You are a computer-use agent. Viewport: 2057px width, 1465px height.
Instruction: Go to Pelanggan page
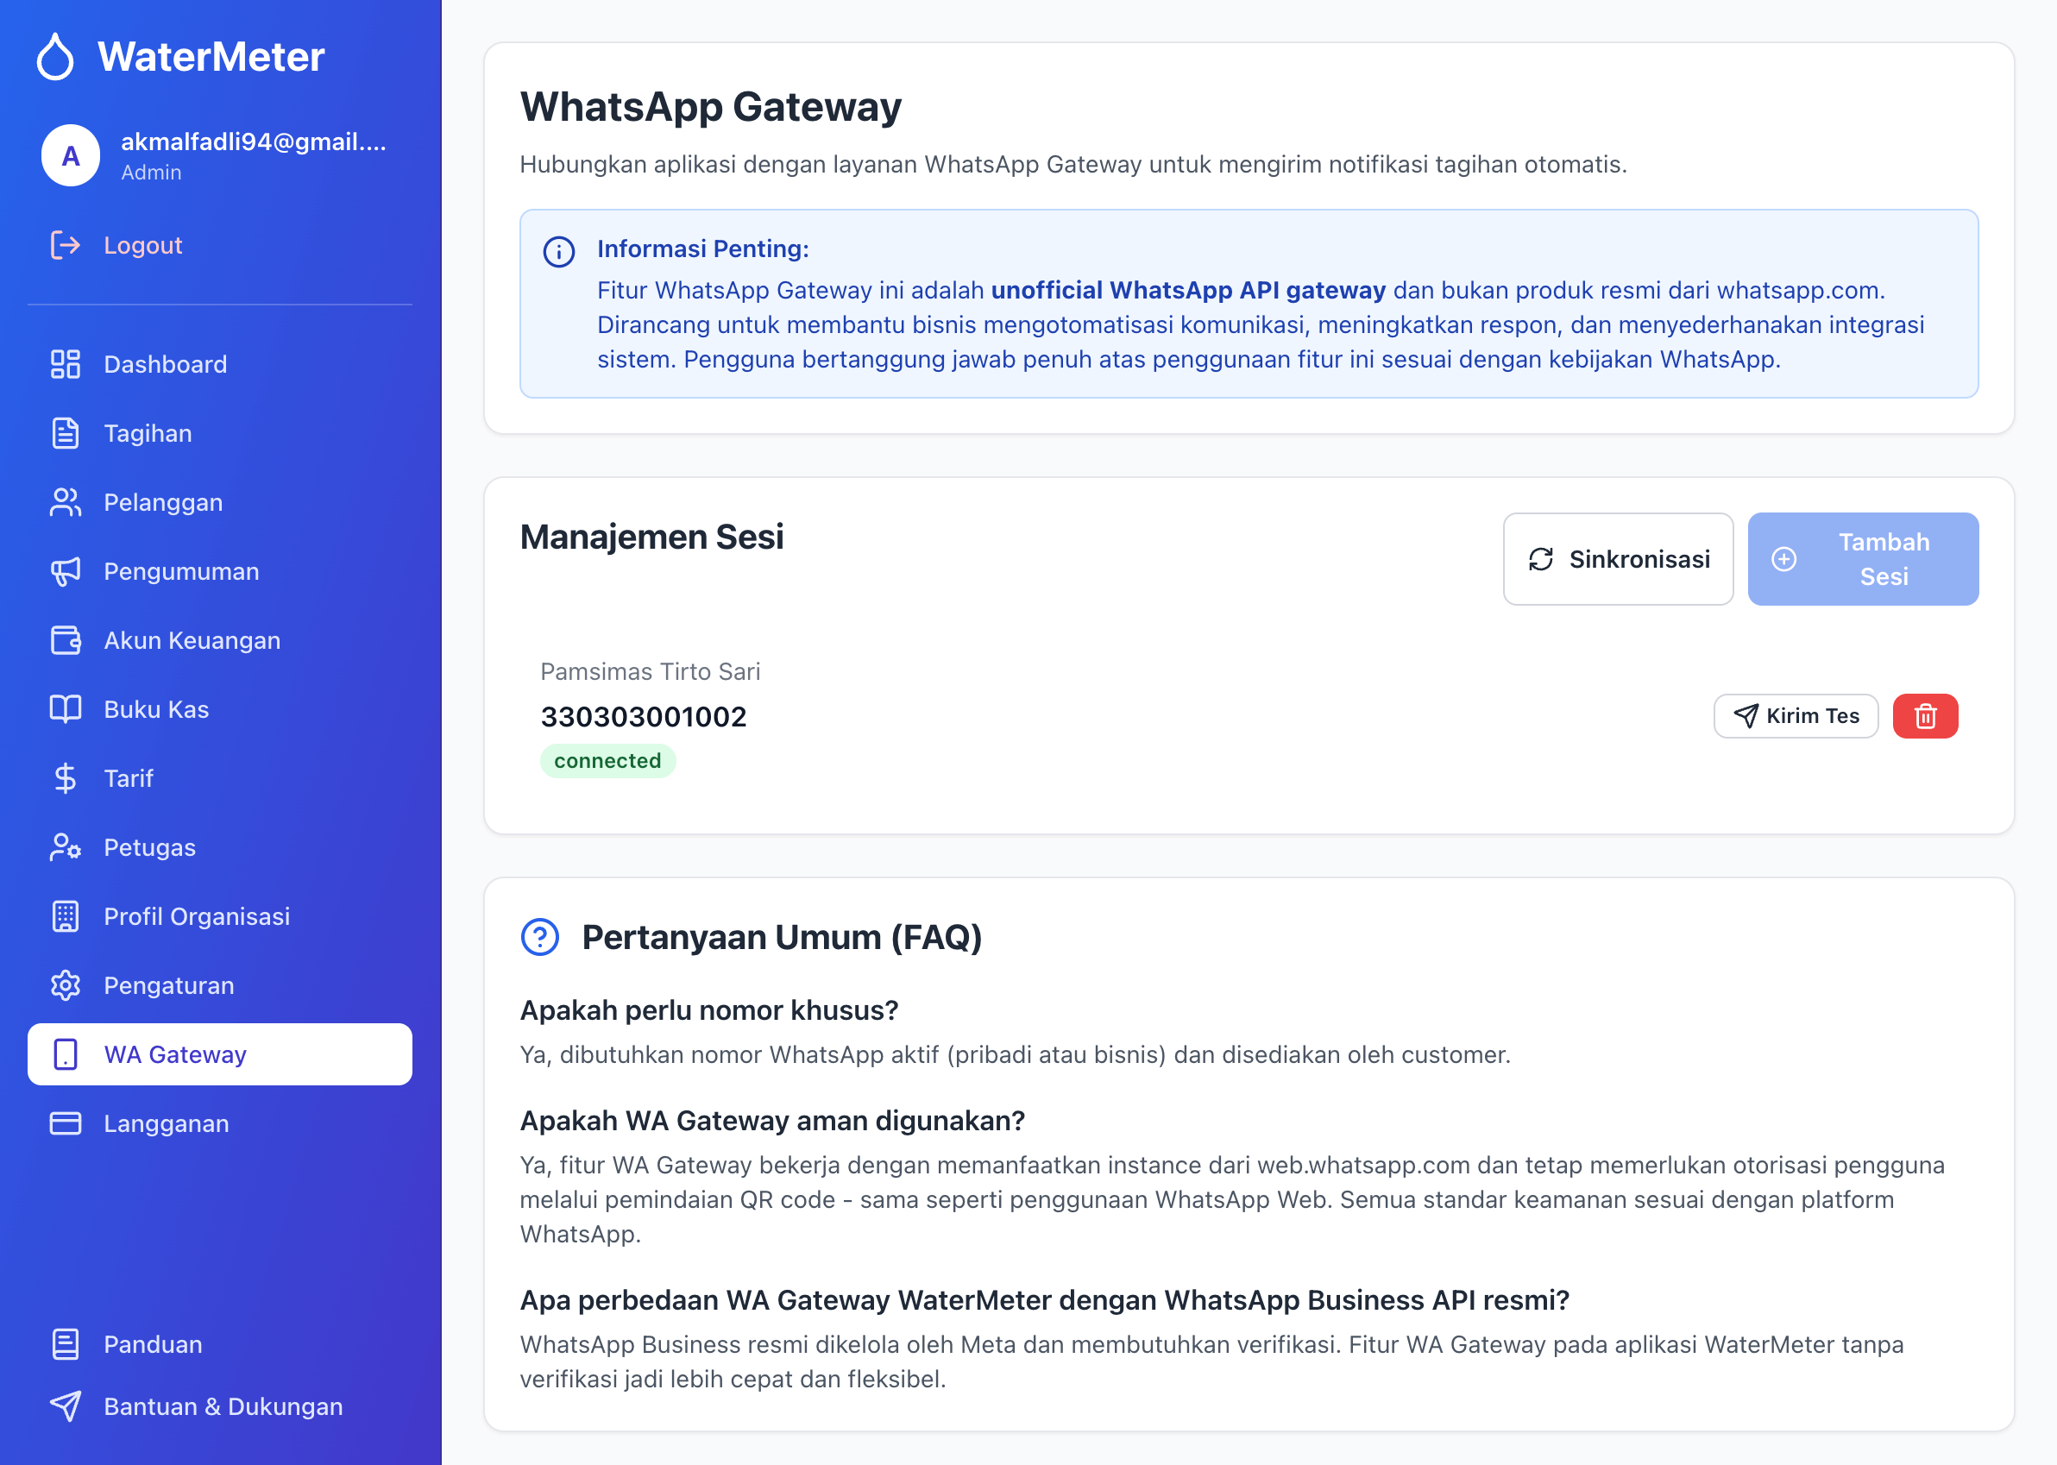(219, 502)
